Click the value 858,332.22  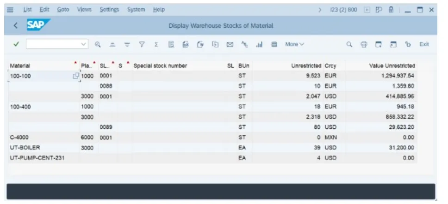(400, 117)
